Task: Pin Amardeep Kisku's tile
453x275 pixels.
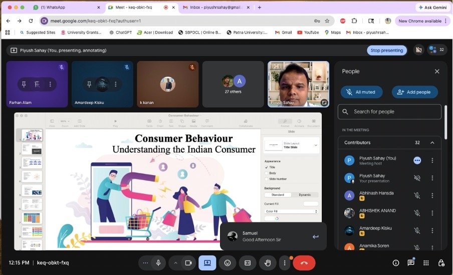Action: tap(89, 84)
